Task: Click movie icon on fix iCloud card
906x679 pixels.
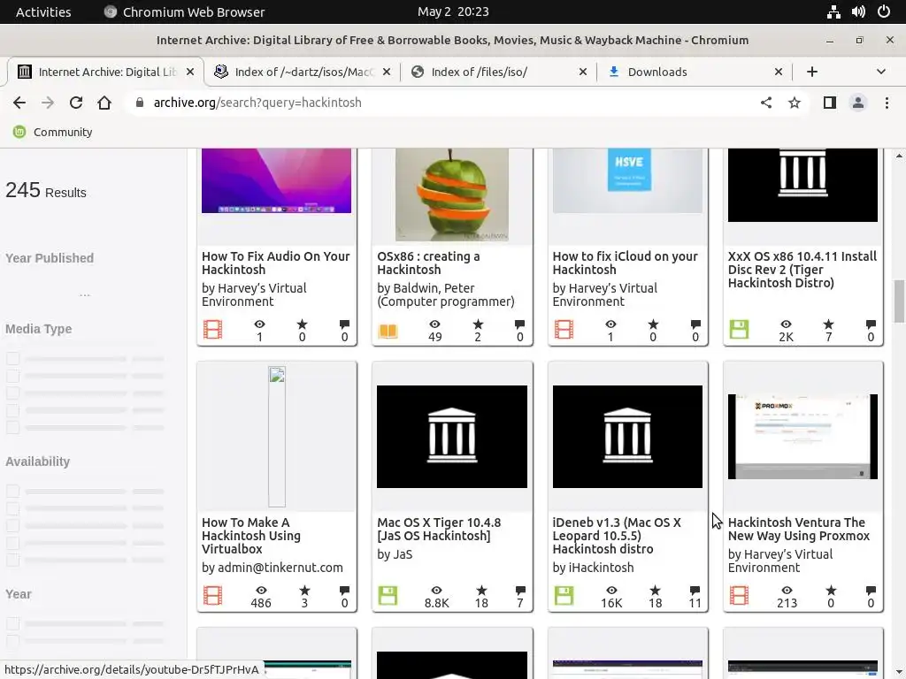Action: pyautogui.click(x=564, y=330)
